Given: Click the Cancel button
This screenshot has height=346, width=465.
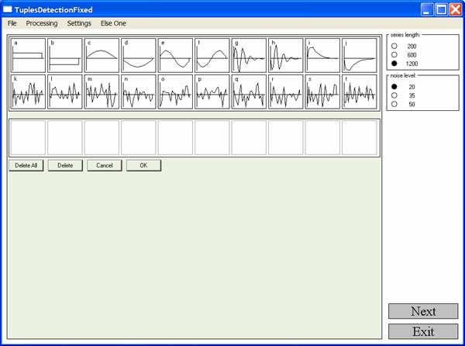Looking at the screenshot, I should point(105,165).
